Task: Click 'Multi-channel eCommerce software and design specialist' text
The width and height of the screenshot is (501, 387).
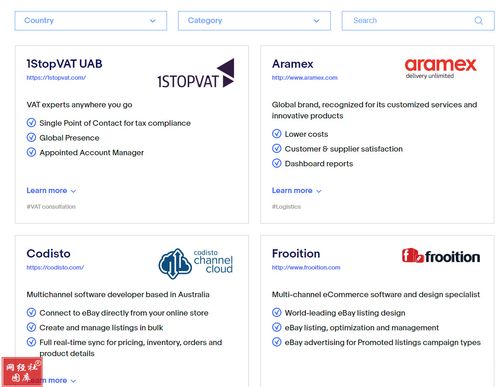Action: tap(376, 294)
